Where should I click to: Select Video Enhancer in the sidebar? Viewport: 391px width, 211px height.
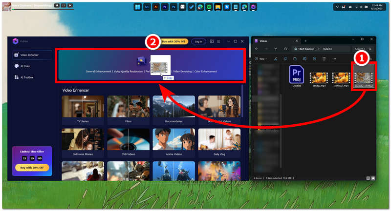click(32, 55)
